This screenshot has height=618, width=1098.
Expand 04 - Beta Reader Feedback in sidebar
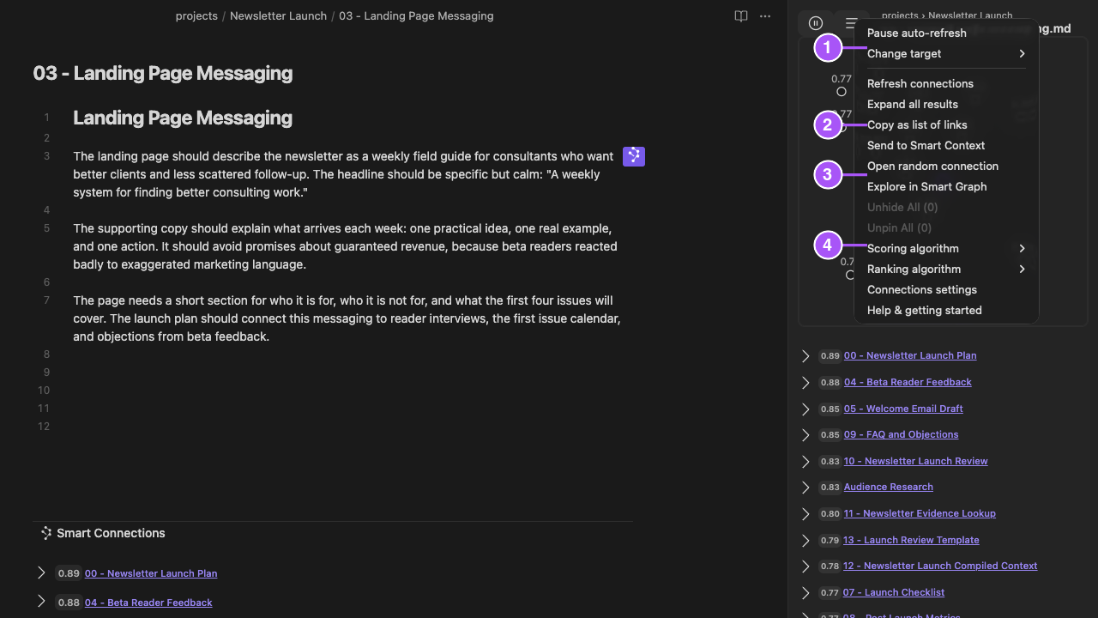click(805, 382)
